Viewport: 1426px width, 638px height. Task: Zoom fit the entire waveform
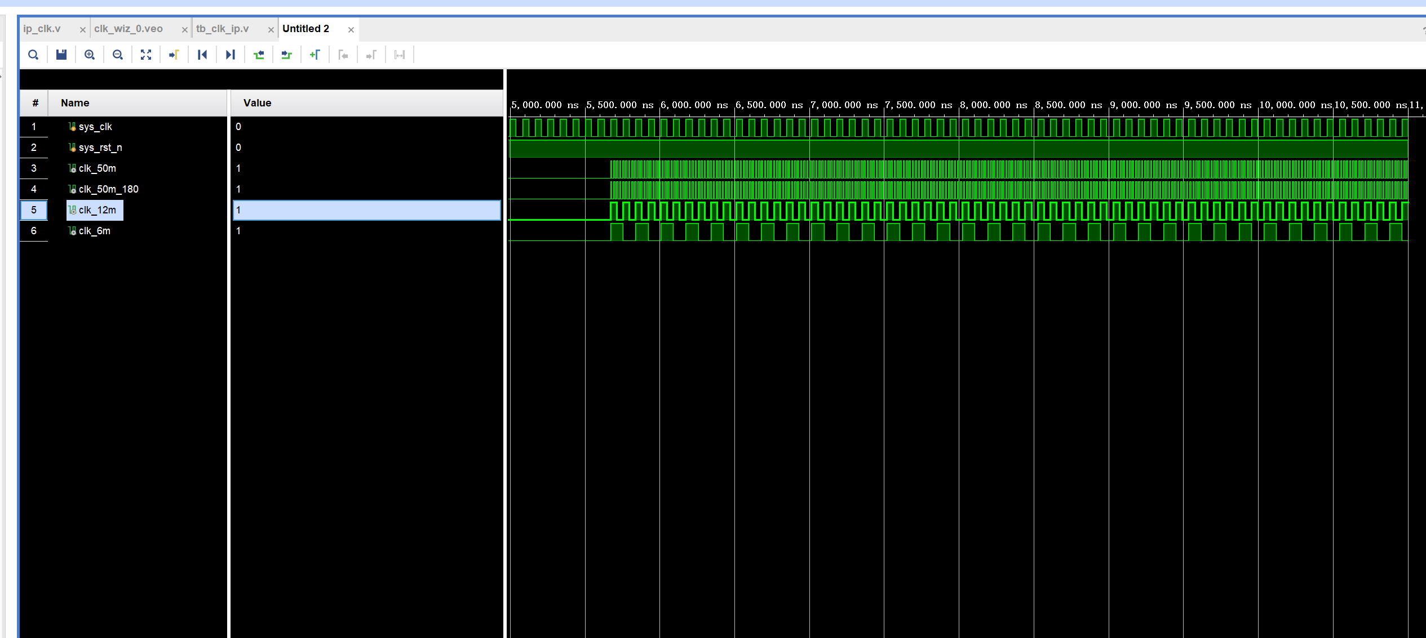coord(146,55)
